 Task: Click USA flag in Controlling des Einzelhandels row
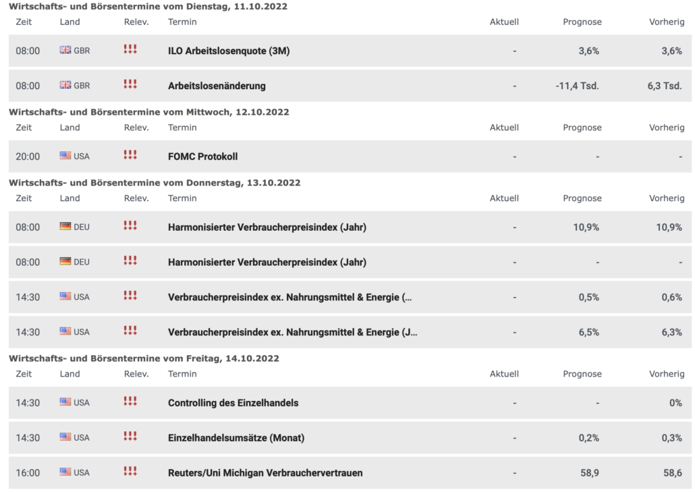click(65, 402)
